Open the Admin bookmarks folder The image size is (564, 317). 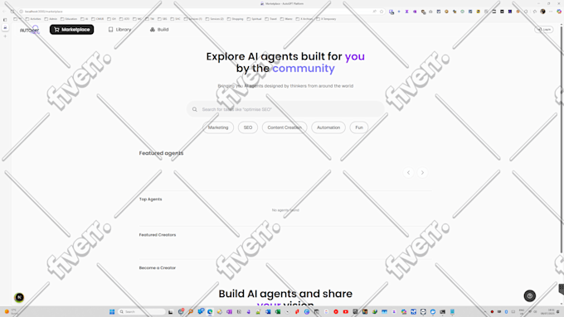point(51,19)
